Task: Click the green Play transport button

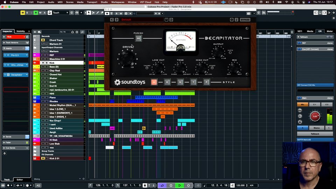Action: pos(180,185)
